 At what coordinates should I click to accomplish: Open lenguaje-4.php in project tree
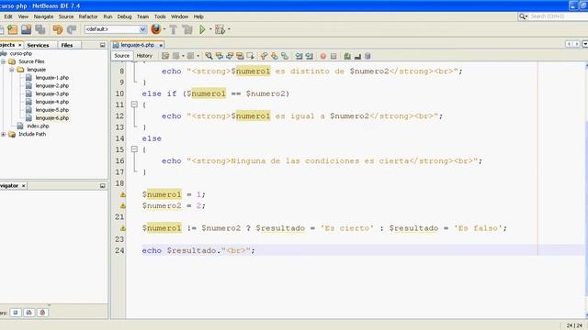coord(52,102)
